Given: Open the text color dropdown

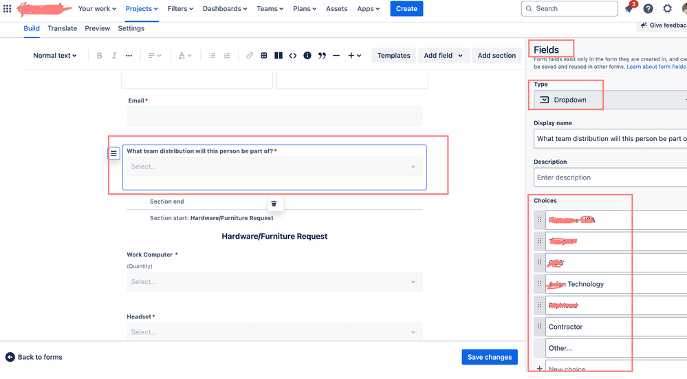Looking at the screenshot, I should tap(184, 56).
